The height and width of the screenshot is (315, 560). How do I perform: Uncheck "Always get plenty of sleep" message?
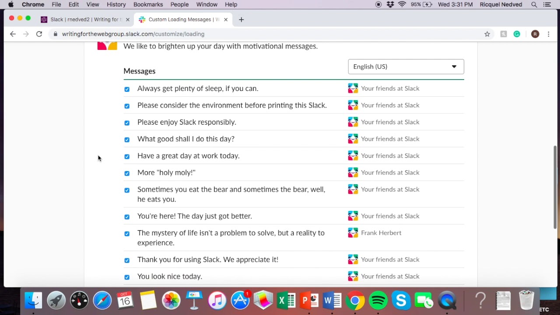pyautogui.click(x=127, y=89)
